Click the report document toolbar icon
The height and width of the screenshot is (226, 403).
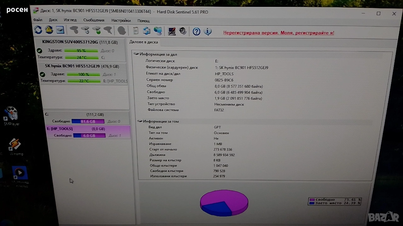tap(135, 31)
